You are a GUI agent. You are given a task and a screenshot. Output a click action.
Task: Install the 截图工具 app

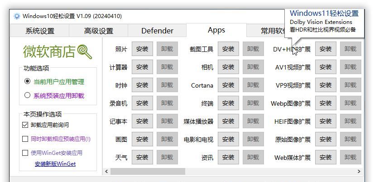[228, 49]
